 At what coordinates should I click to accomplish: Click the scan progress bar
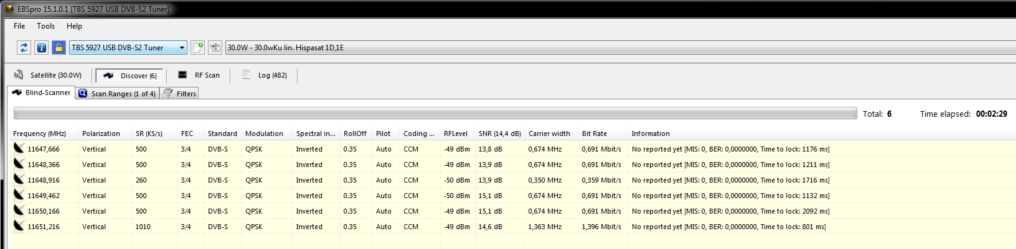coord(435,114)
